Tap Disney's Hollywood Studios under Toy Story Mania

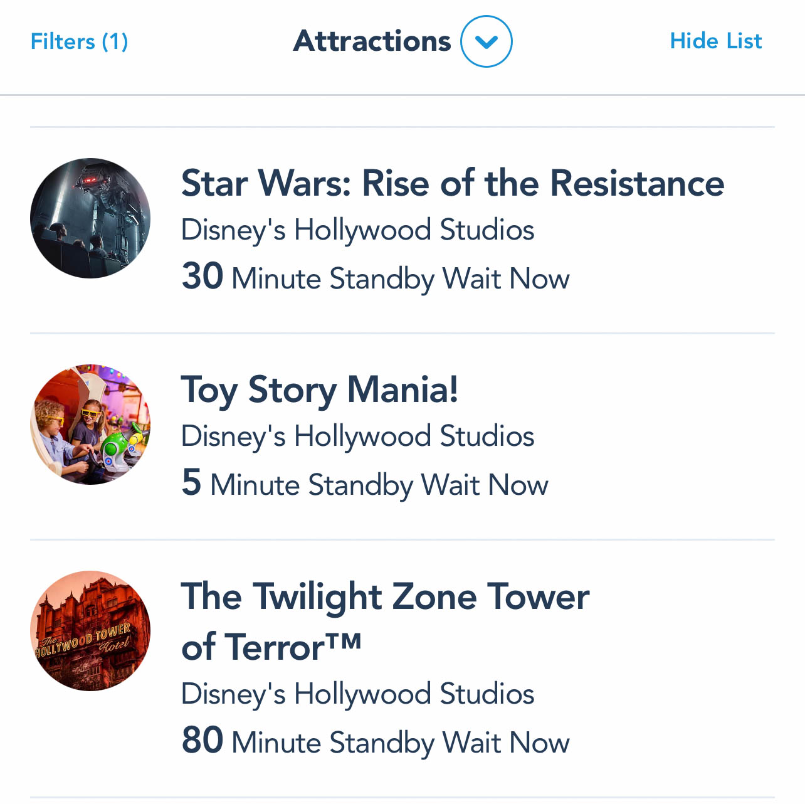pyautogui.click(x=357, y=436)
